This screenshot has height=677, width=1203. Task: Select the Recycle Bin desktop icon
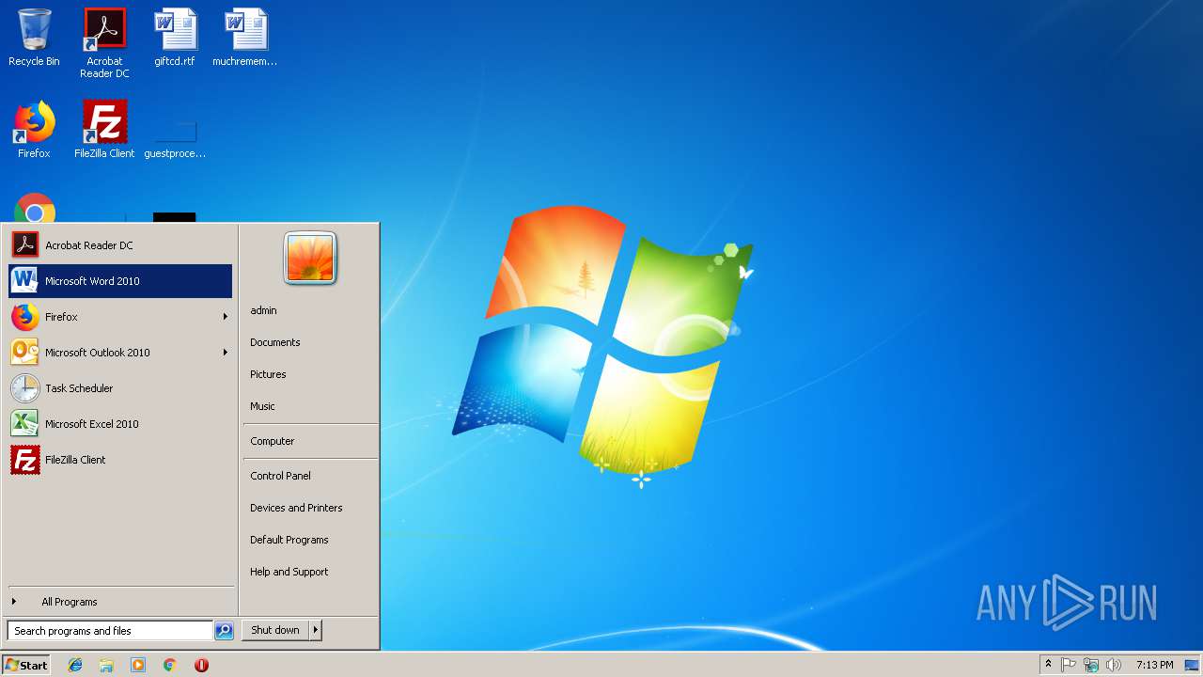(x=34, y=38)
